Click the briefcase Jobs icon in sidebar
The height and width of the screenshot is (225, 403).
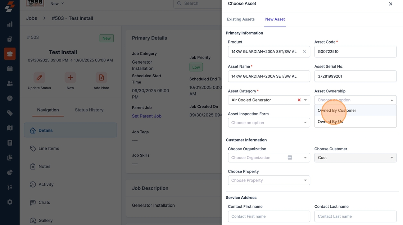pyautogui.click(x=10, y=54)
